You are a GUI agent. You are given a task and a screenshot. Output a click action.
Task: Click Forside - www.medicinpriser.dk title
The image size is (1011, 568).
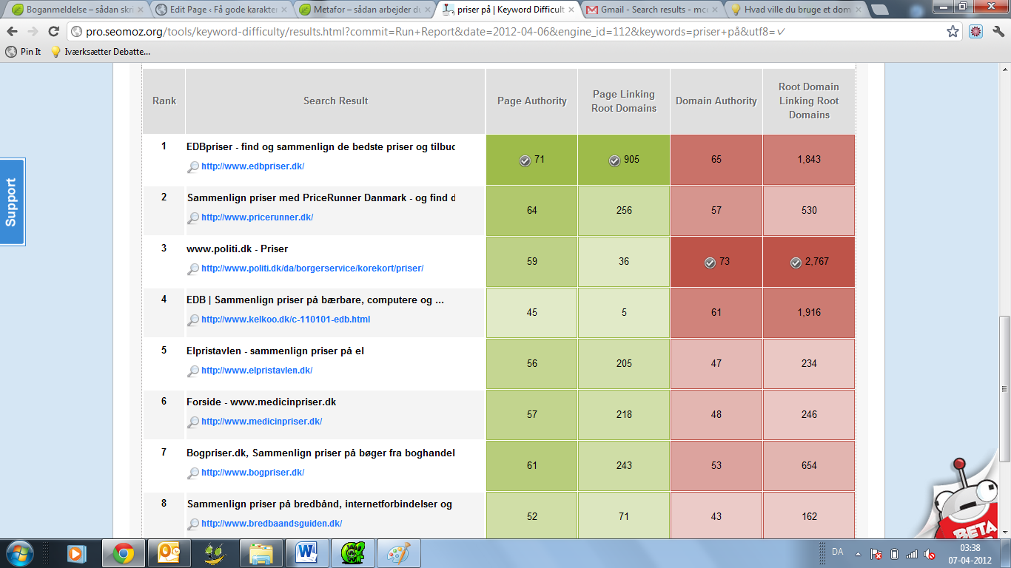261,402
